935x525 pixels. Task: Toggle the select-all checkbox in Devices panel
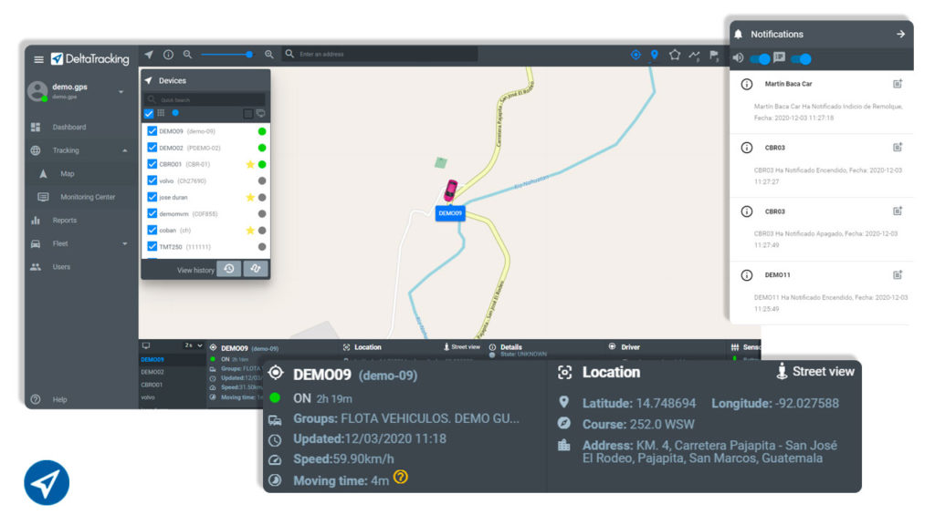[149, 113]
